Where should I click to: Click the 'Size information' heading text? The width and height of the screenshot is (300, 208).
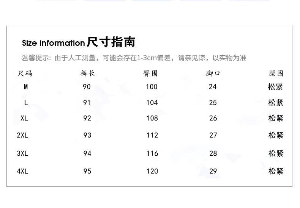click(53, 43)
